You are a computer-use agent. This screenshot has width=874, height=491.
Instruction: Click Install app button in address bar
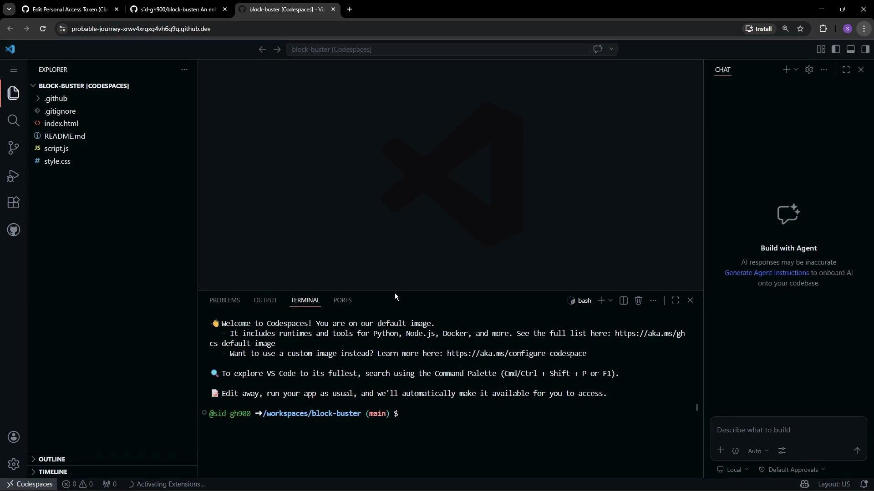click(759, 29)
